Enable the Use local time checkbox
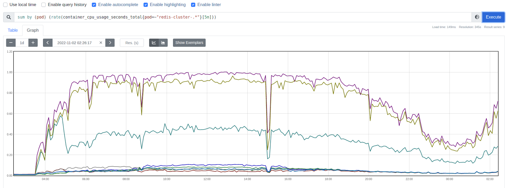 point(5,5)
